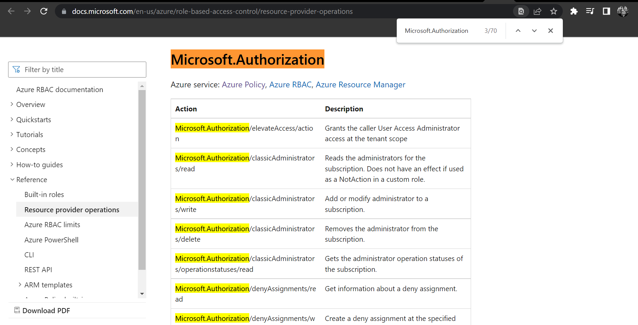This screenshot has height=325, width=638.
Task: Click the denyAssignments/read cell
Action: coord(246,294)
